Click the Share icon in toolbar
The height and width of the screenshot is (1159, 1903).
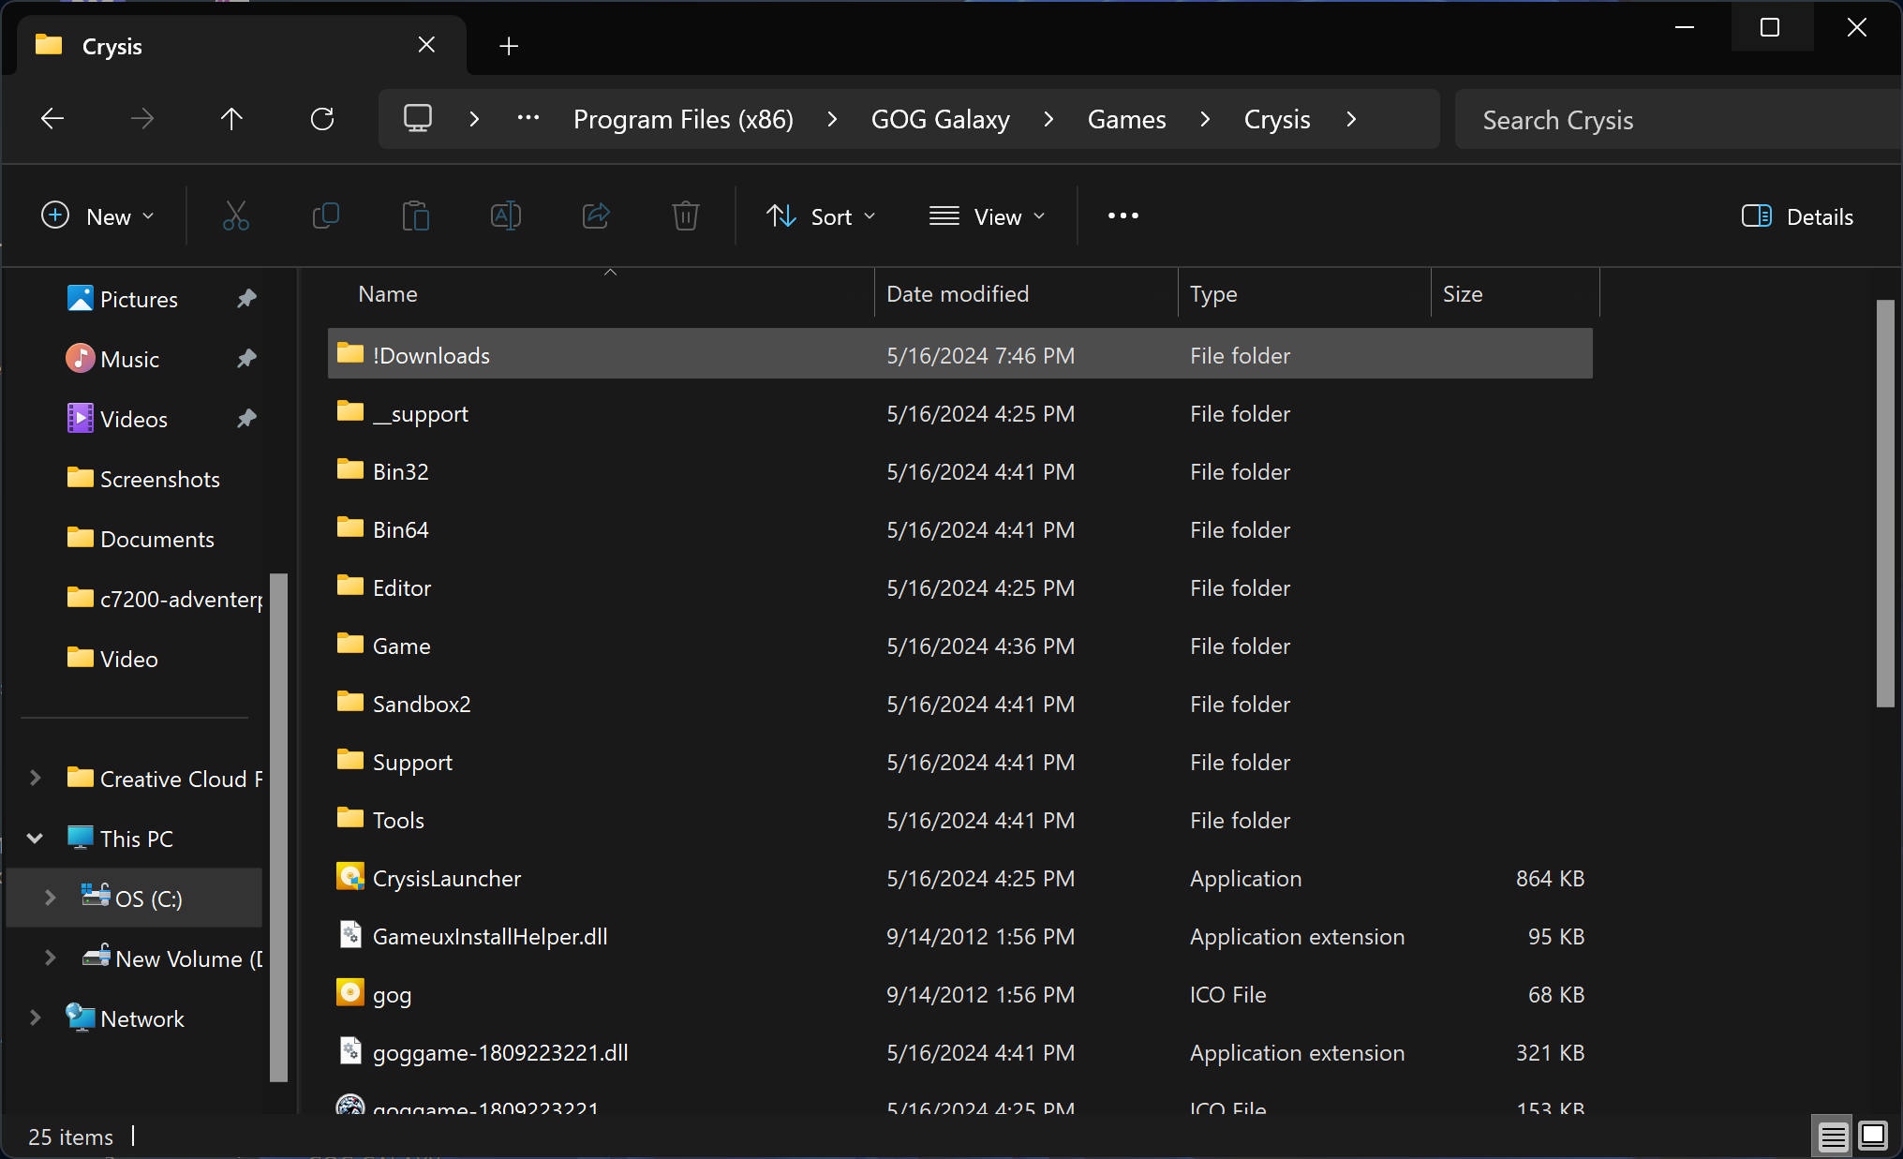(x=596, y=216)
